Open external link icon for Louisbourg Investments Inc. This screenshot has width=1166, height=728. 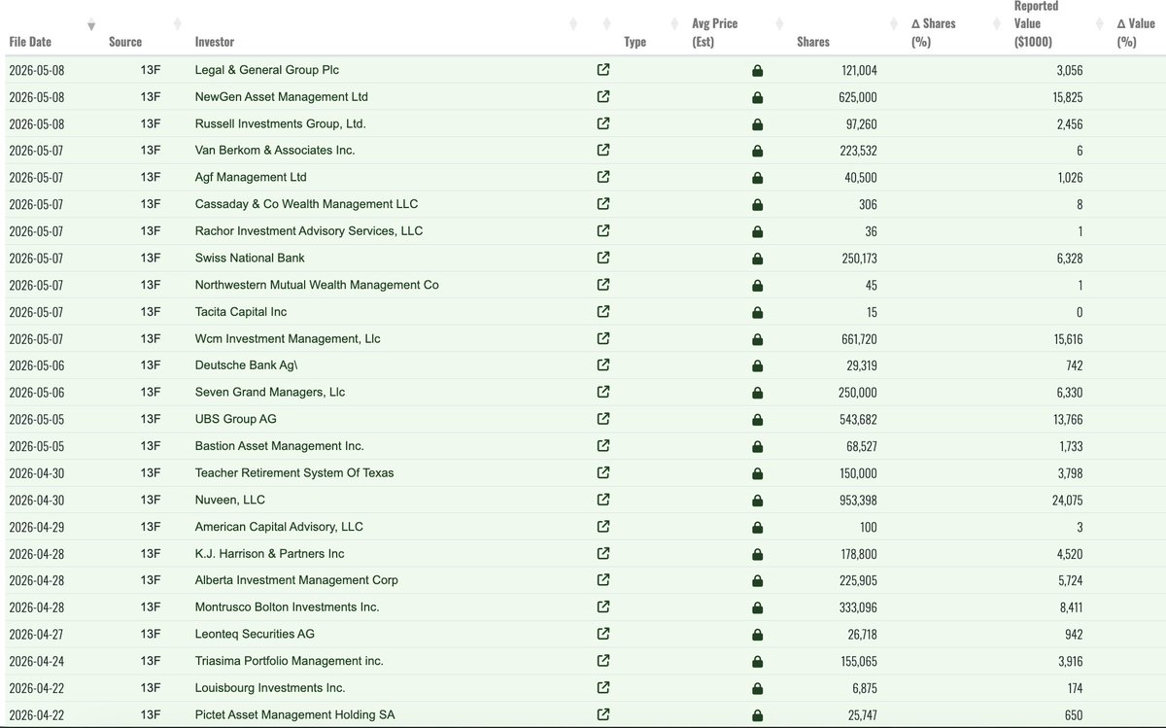click(603, 687)
